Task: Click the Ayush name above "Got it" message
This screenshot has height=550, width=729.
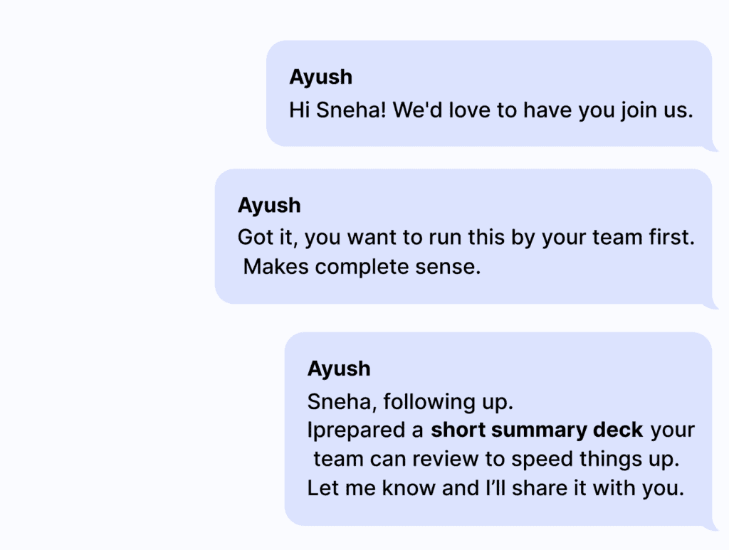Action: point(269,206)
